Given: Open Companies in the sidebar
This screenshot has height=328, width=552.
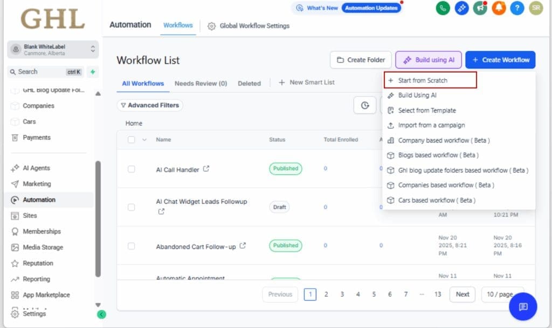Looking at the screenshot, I should tap(38, 106).
